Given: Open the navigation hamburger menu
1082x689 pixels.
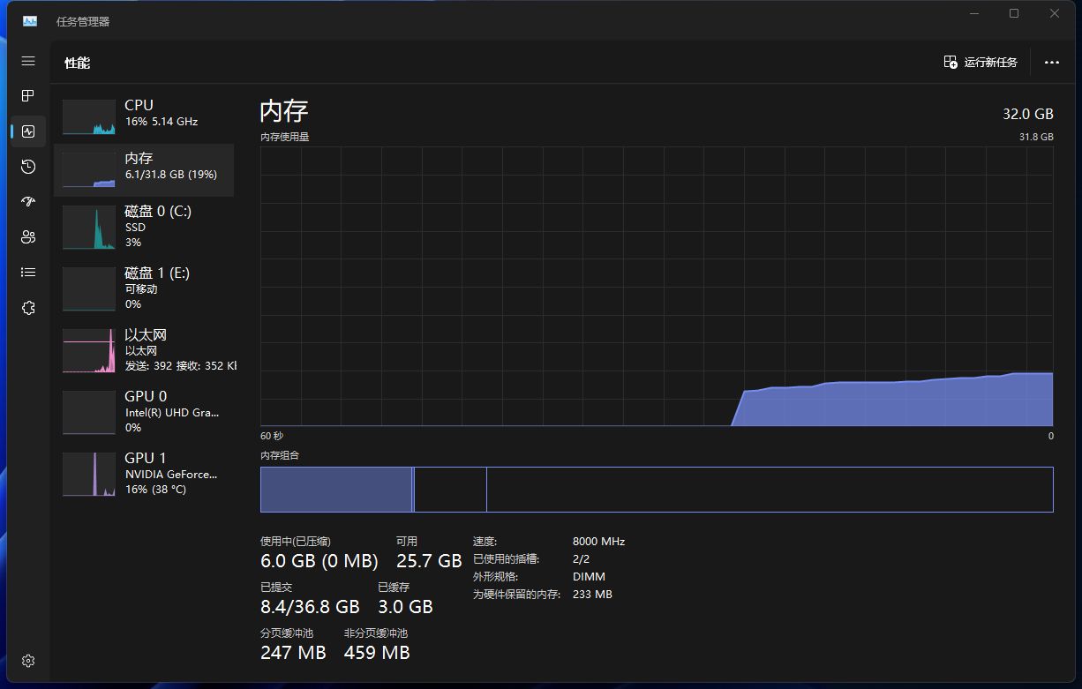Looking at the screenshot, I should pyautogui.click(x=27, y=61).
